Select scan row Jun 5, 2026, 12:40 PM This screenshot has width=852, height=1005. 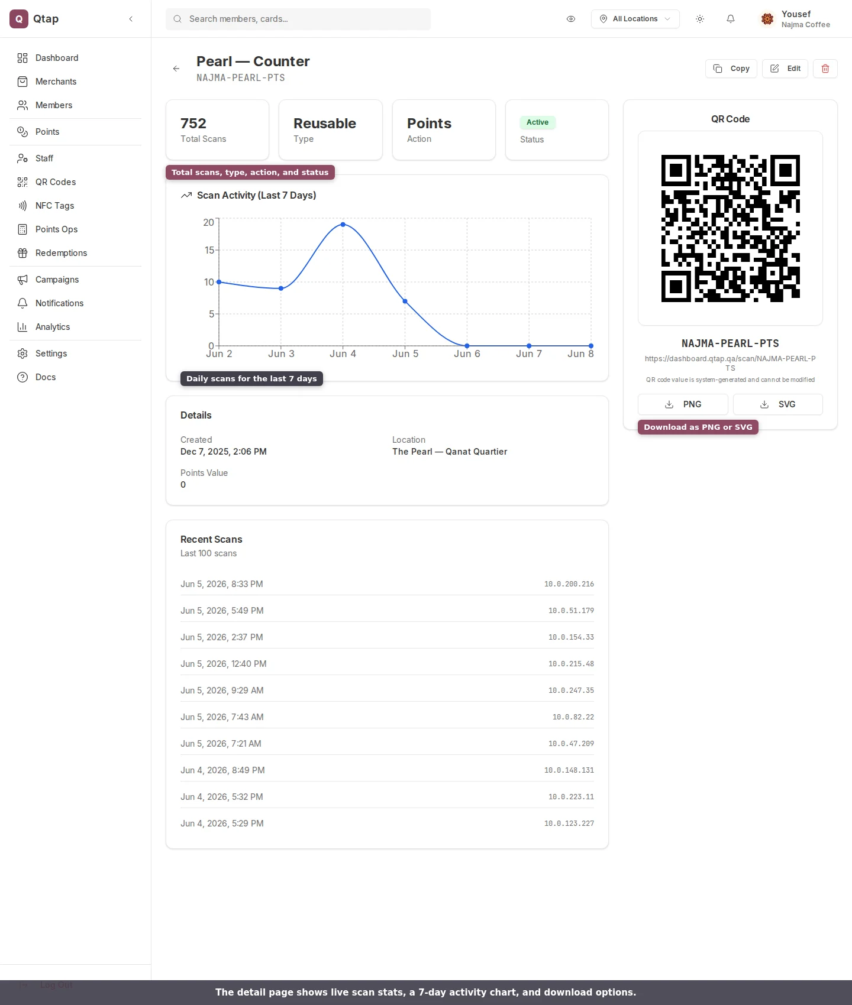[387, 664]
